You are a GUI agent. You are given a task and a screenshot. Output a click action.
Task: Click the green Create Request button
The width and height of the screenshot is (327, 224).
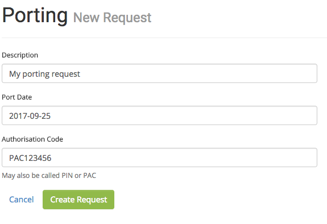[78, 200]
